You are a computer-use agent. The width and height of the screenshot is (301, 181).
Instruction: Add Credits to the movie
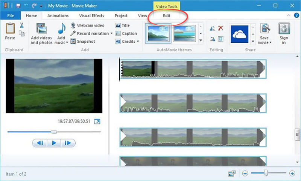[125, 42]
